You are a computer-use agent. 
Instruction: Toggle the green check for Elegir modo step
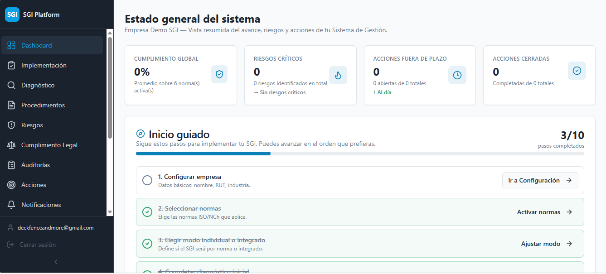coord(147,244)
